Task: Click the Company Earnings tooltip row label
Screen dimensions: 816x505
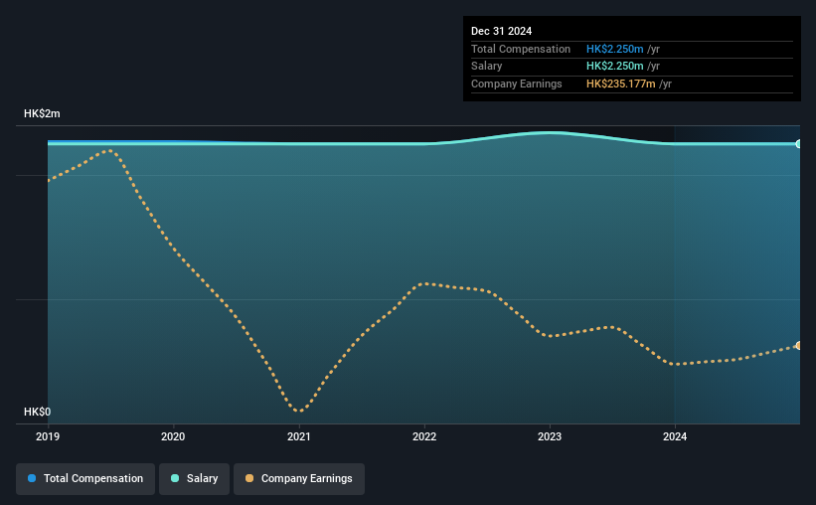Action: (x=517, y=84)
